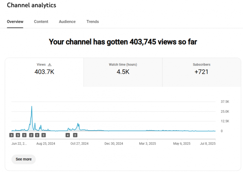
Task: Click the rightmost video marker labeled 2
Action: 75,135
